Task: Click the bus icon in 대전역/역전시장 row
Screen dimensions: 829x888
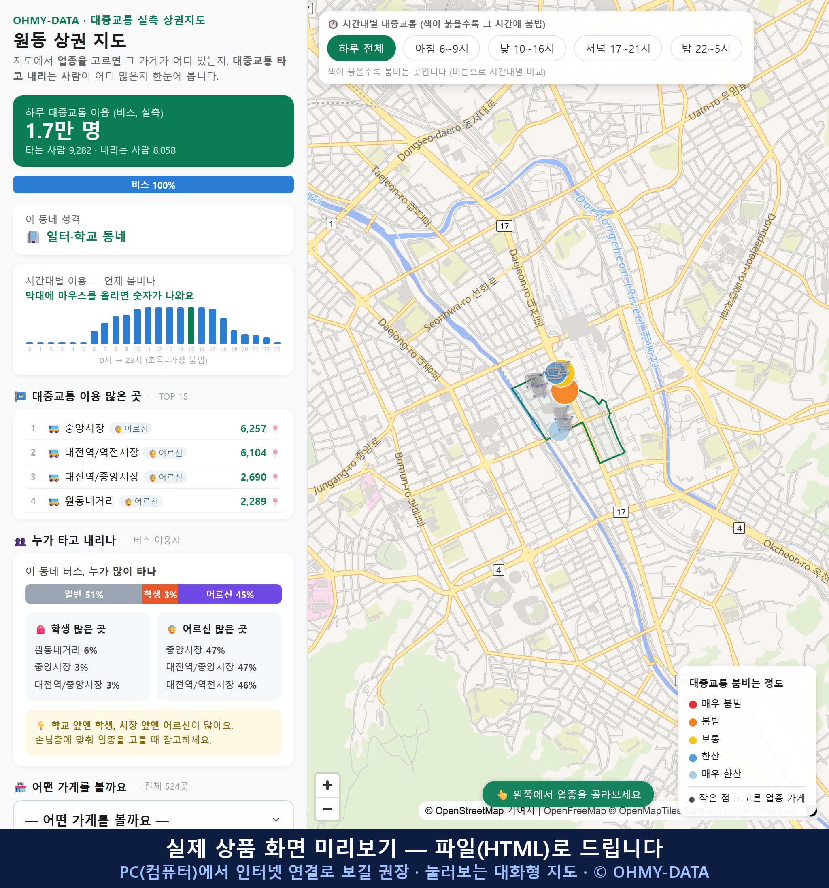Action: pos(53,454)
